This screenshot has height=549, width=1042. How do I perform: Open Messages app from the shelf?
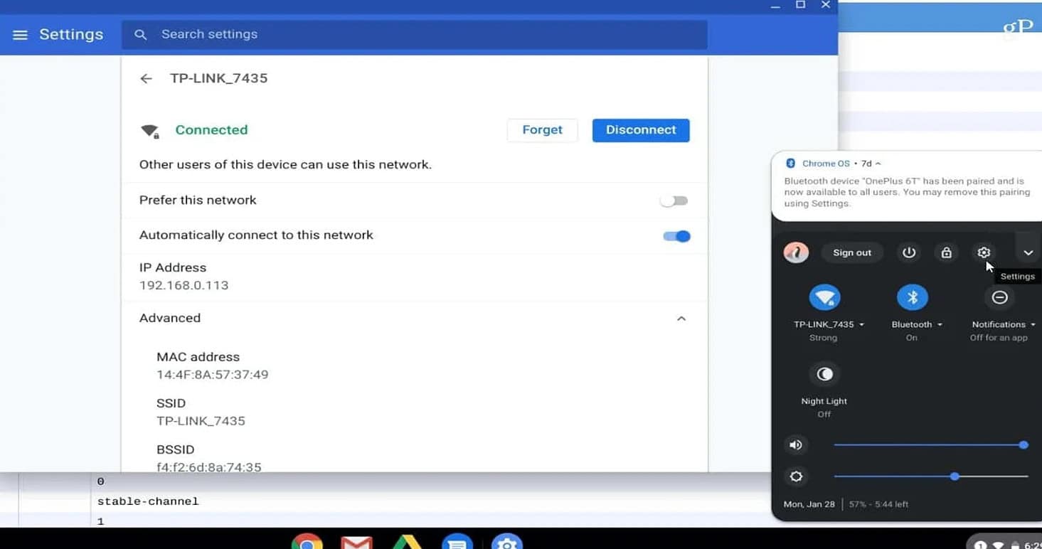pyautogui.click(x=457, y=543)
